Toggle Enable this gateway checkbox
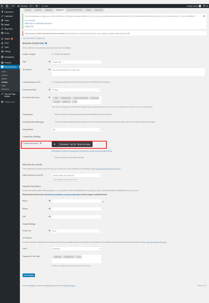209x303 pixels. pos(53,54)
